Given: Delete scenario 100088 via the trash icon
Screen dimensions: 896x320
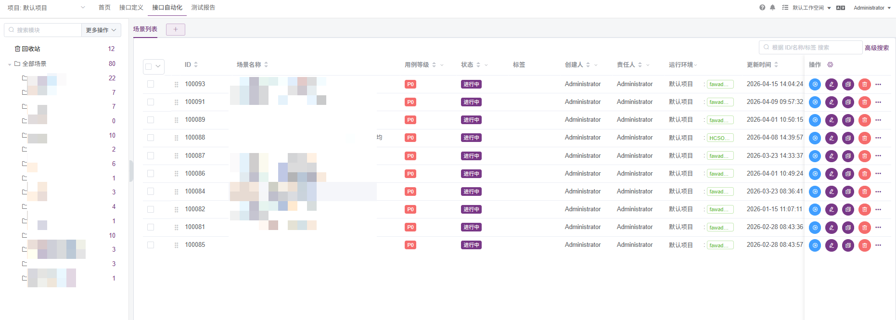Looking at the screenshot, I should pos(864,138).
